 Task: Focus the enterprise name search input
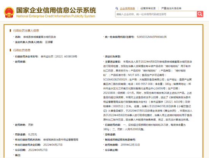(x=156, y=14)
